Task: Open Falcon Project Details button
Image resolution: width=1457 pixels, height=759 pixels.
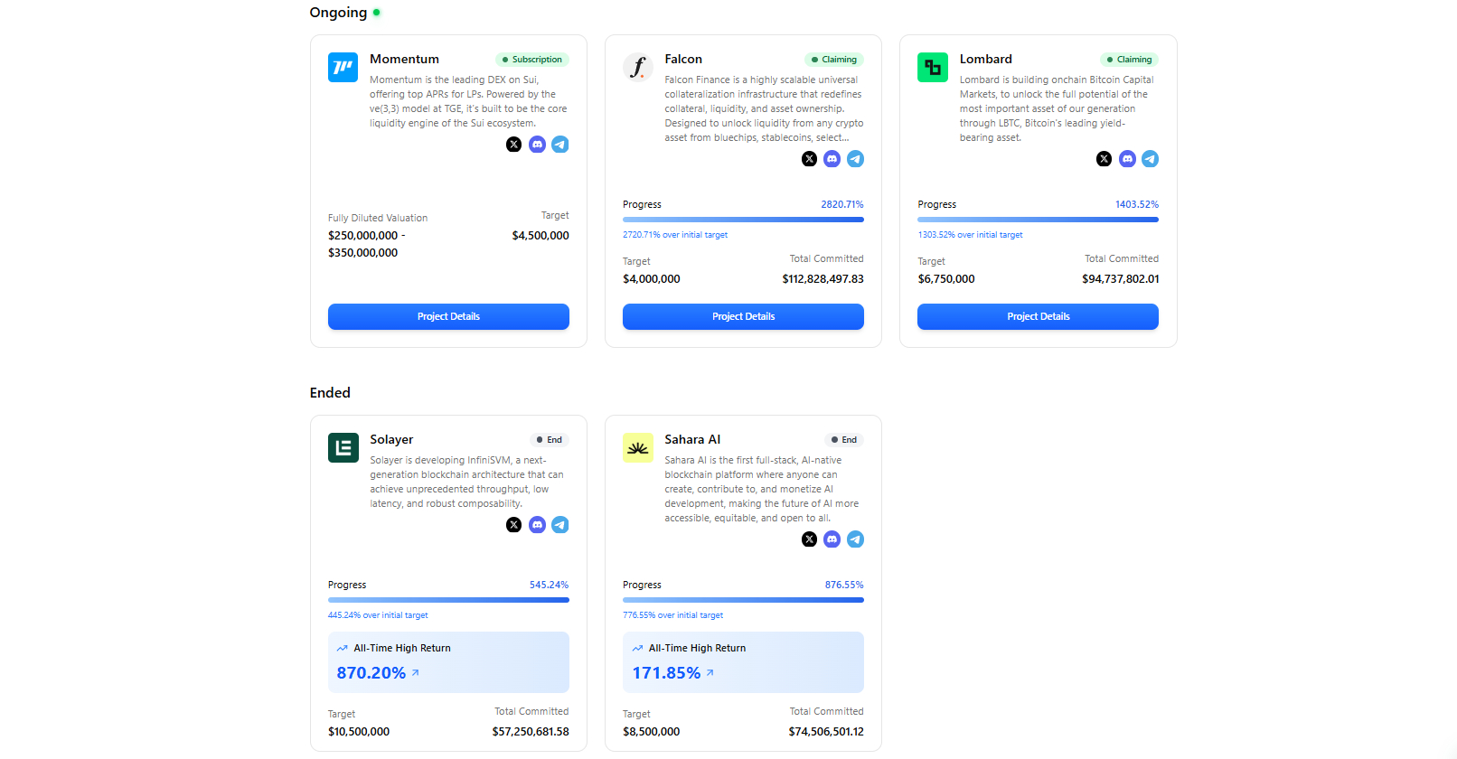Action: (743, 316)
